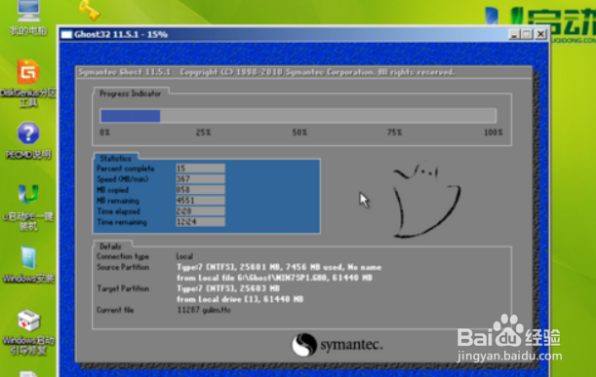
Task: Click the 25% progress scale label
Action: tap(203, 132)
